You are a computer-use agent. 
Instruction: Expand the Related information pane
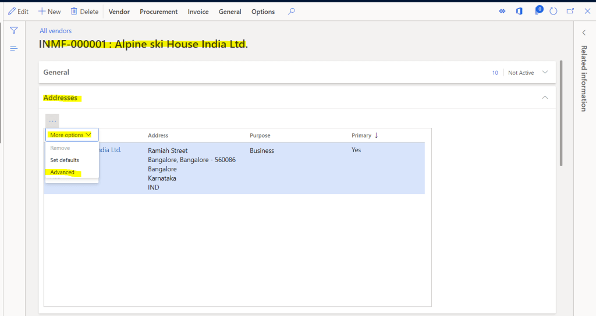pos(584,33)
